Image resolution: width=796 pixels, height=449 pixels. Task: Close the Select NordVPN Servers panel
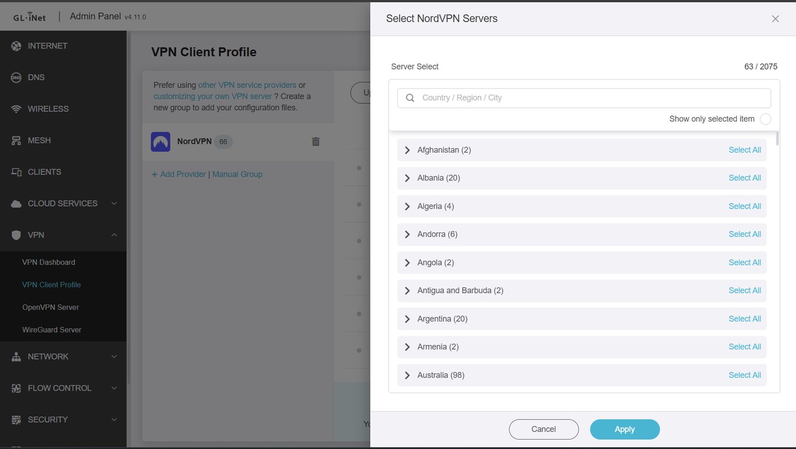(x=776, y=19)
